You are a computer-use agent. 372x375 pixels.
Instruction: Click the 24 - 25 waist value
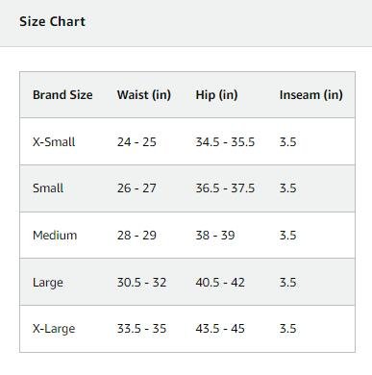[x=136, y=141]
